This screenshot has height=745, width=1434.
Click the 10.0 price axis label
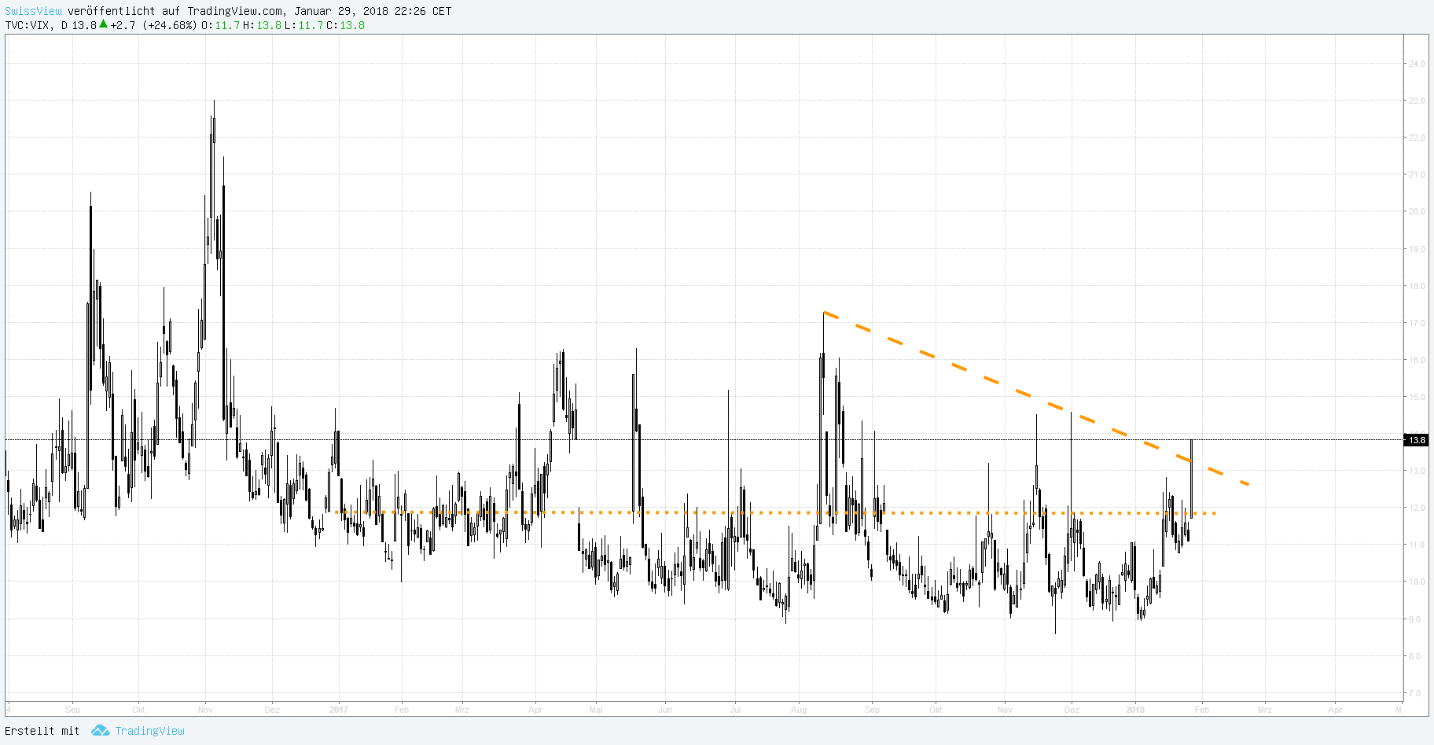point(1417,582)
